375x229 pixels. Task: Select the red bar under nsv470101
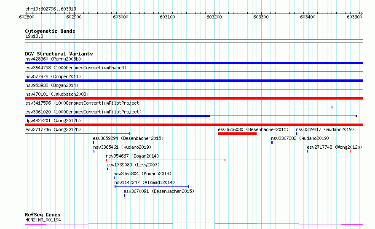point(194,98)
